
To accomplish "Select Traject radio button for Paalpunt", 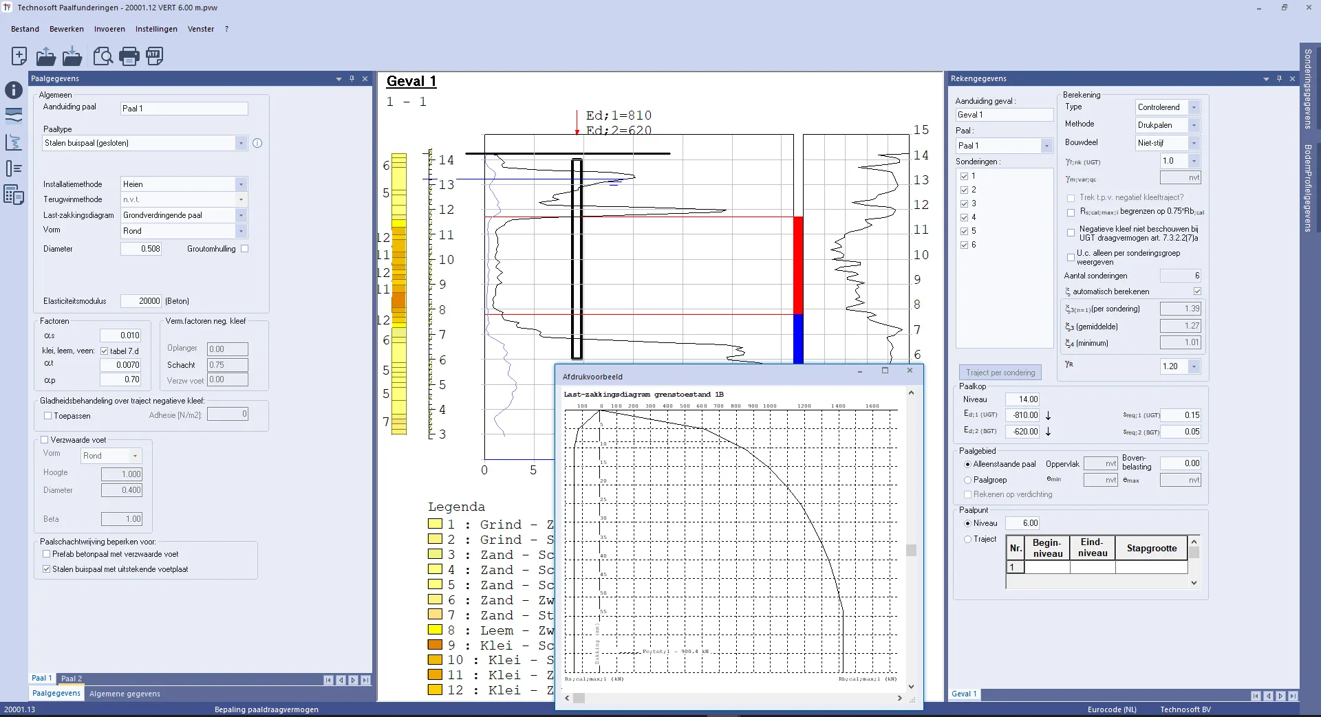I will 967,540.
